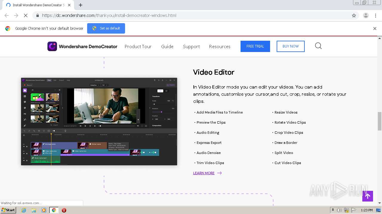Viewport: 382px width, 214px height.
Task: Open a new browser tab
Action: coord(81,5)
